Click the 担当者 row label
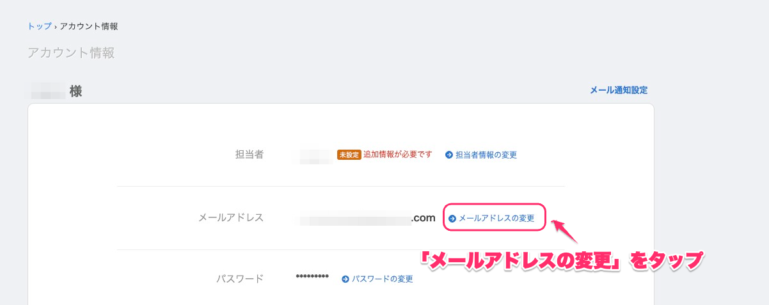Image resolution: width=769 pixels, height=305 pixels. click(249, 154)
